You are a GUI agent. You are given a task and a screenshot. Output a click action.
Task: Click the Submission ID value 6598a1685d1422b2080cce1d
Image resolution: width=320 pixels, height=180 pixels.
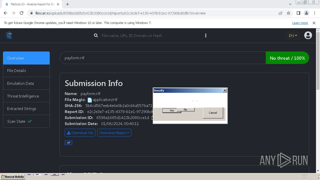point(123,117)
